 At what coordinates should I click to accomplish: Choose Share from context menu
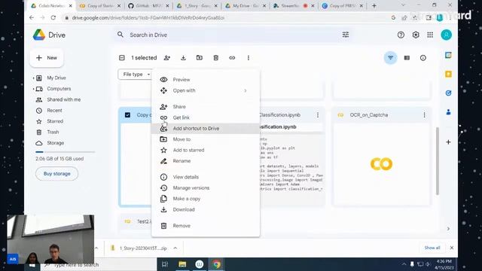coord(206,107)
